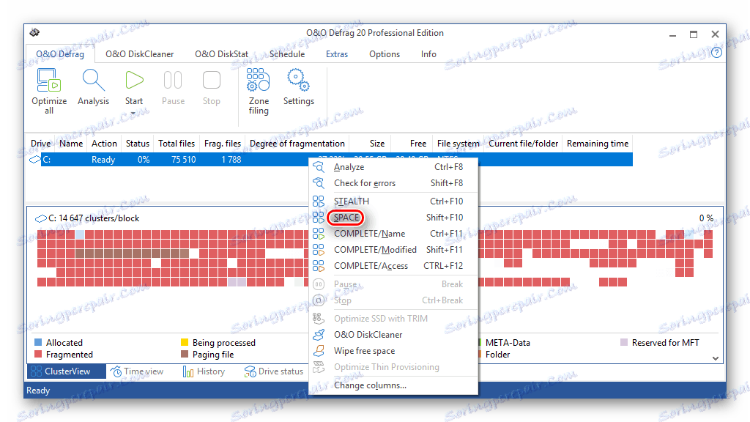750x422 pixels.
Task: Select the SPACE defrag method
Action: (x=393, y=218)
